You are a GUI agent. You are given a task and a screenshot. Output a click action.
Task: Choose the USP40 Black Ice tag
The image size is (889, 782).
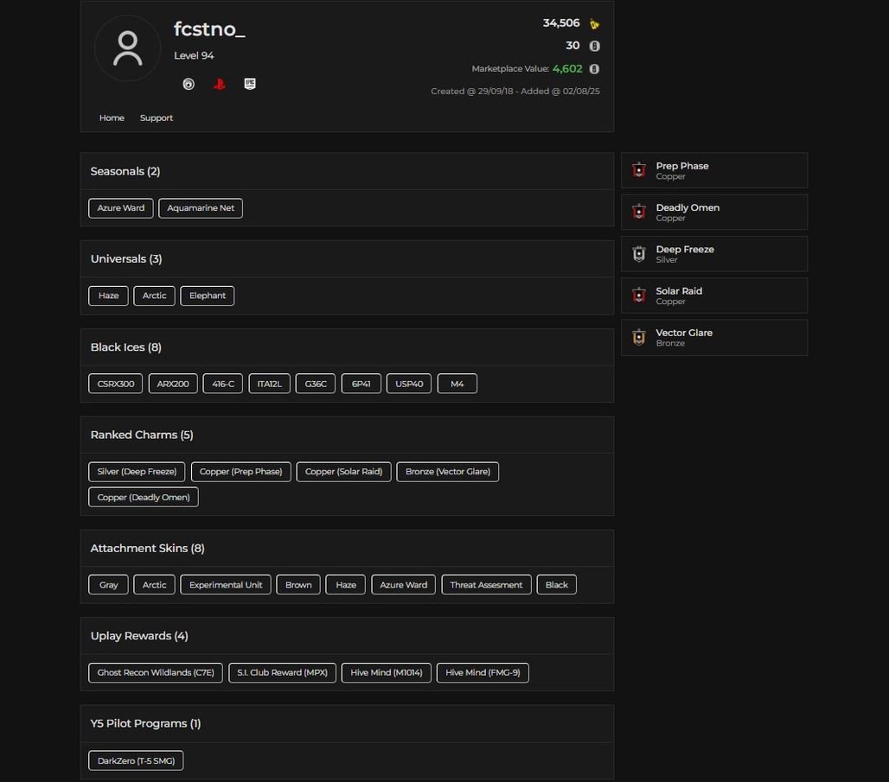409,384
